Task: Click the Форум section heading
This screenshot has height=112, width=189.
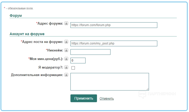Action: (16, 16)
